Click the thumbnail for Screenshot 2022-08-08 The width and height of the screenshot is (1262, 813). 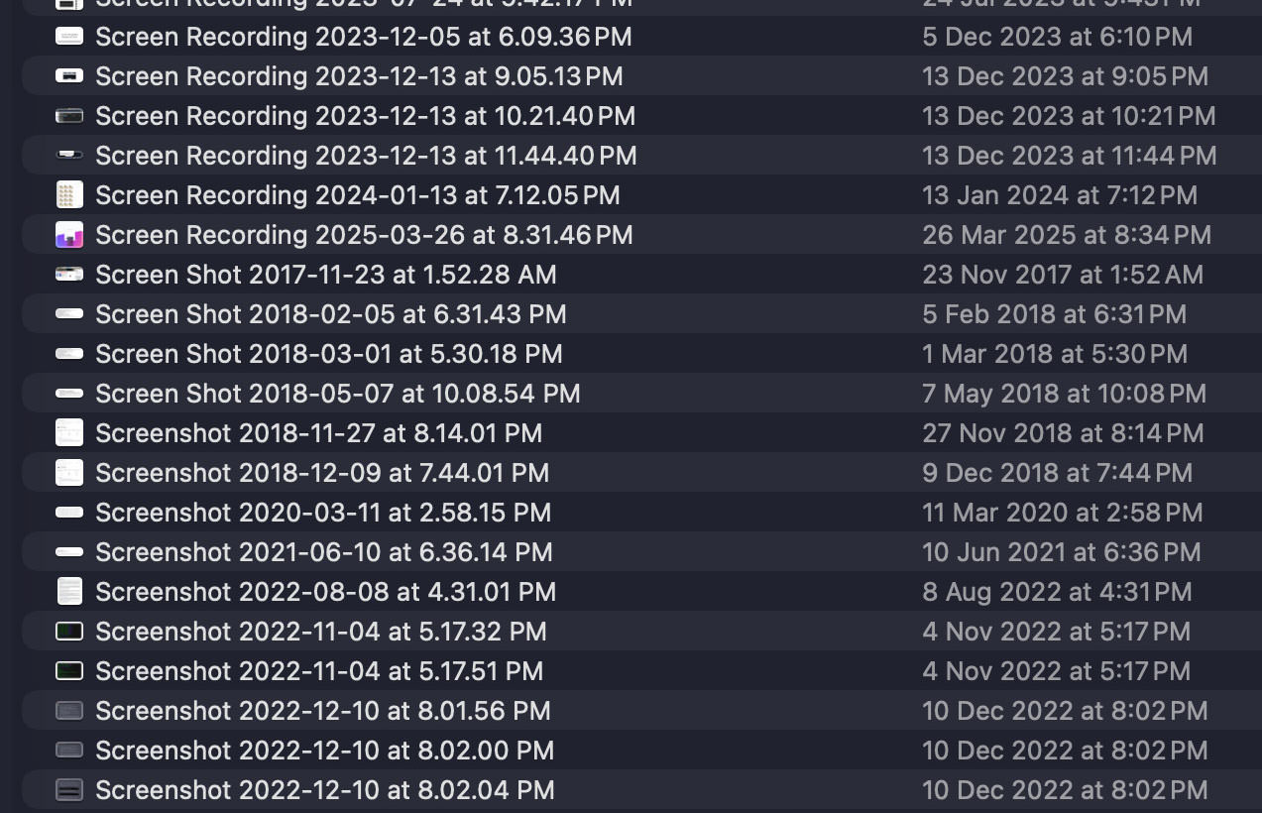tap(68, 591)
